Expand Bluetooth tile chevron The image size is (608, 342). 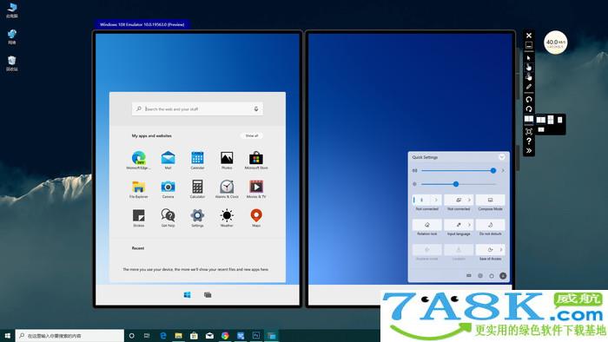[436, 200]
